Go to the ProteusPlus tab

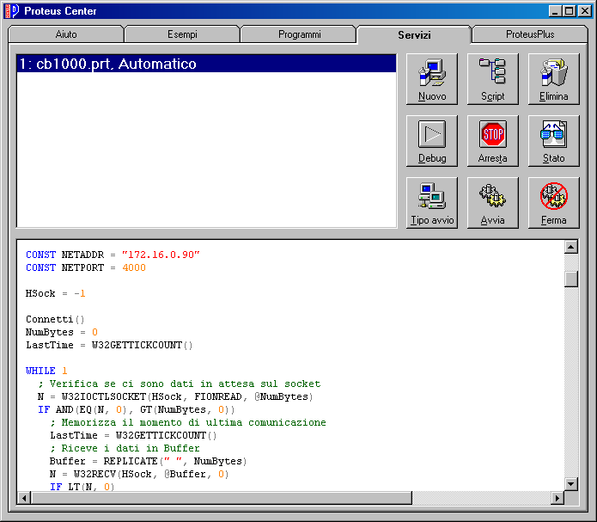530,34
